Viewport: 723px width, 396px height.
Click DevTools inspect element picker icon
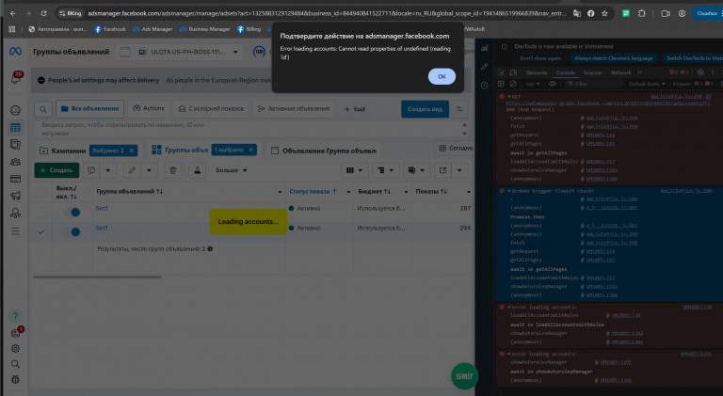501,72
